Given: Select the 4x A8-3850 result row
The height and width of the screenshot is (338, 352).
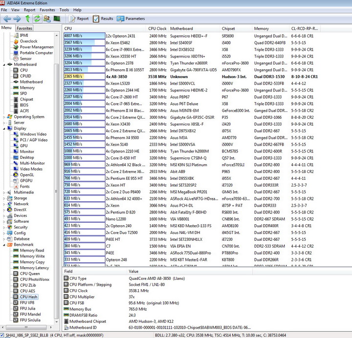Looking at the screenshot, I should (191, 77).
